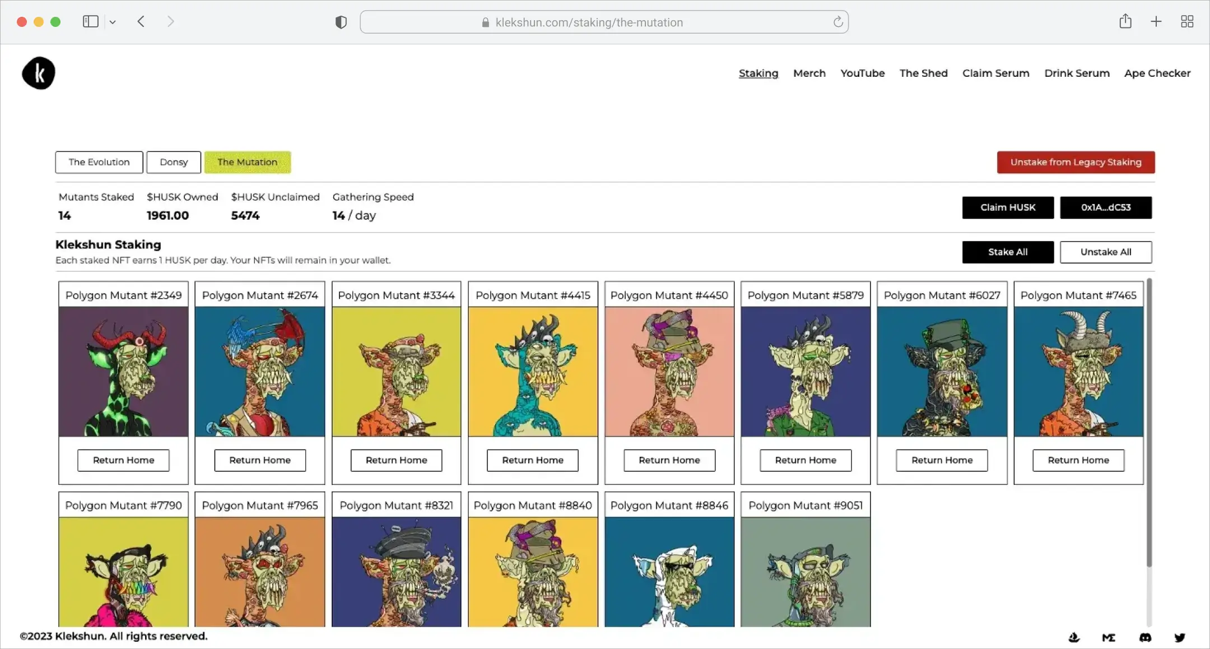
Task: Click the $HUSK Unclaimed value 5474
Action: point(245,216)
